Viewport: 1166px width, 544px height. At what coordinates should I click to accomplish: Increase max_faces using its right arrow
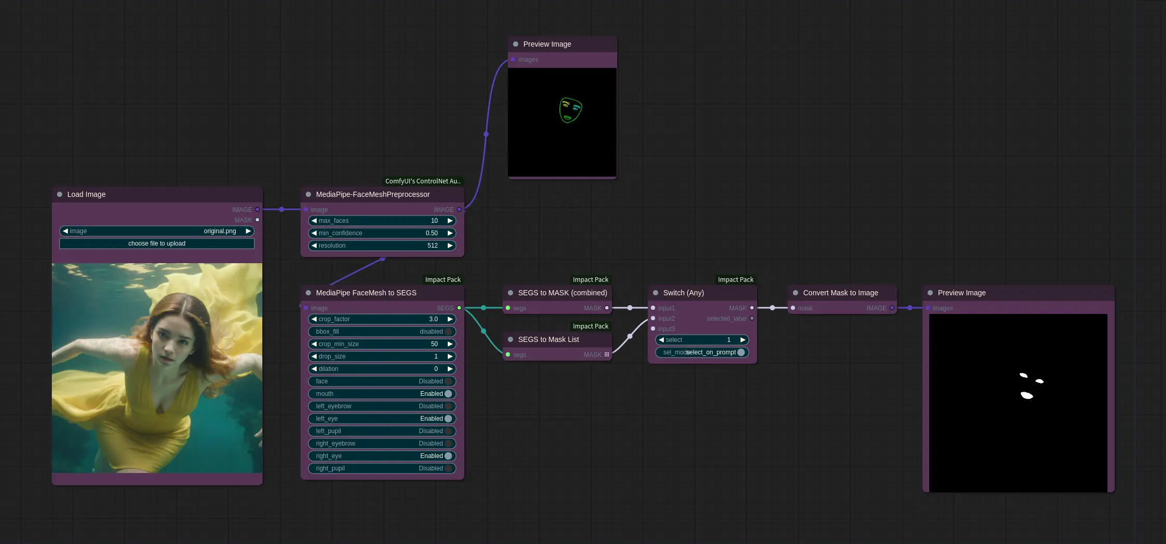pyautogui.click(x=449, y=221)
